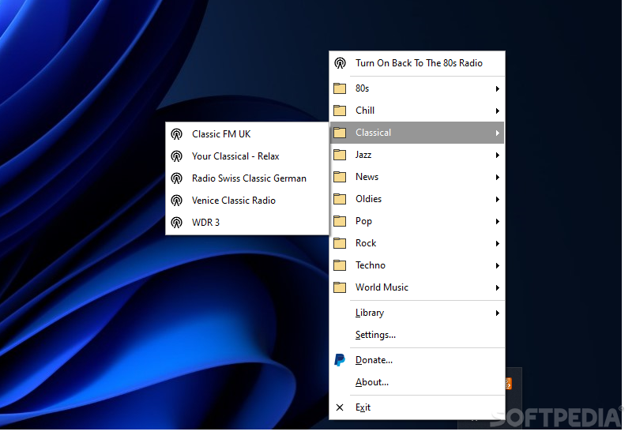Click the Chill folder icon

(340, 111)
